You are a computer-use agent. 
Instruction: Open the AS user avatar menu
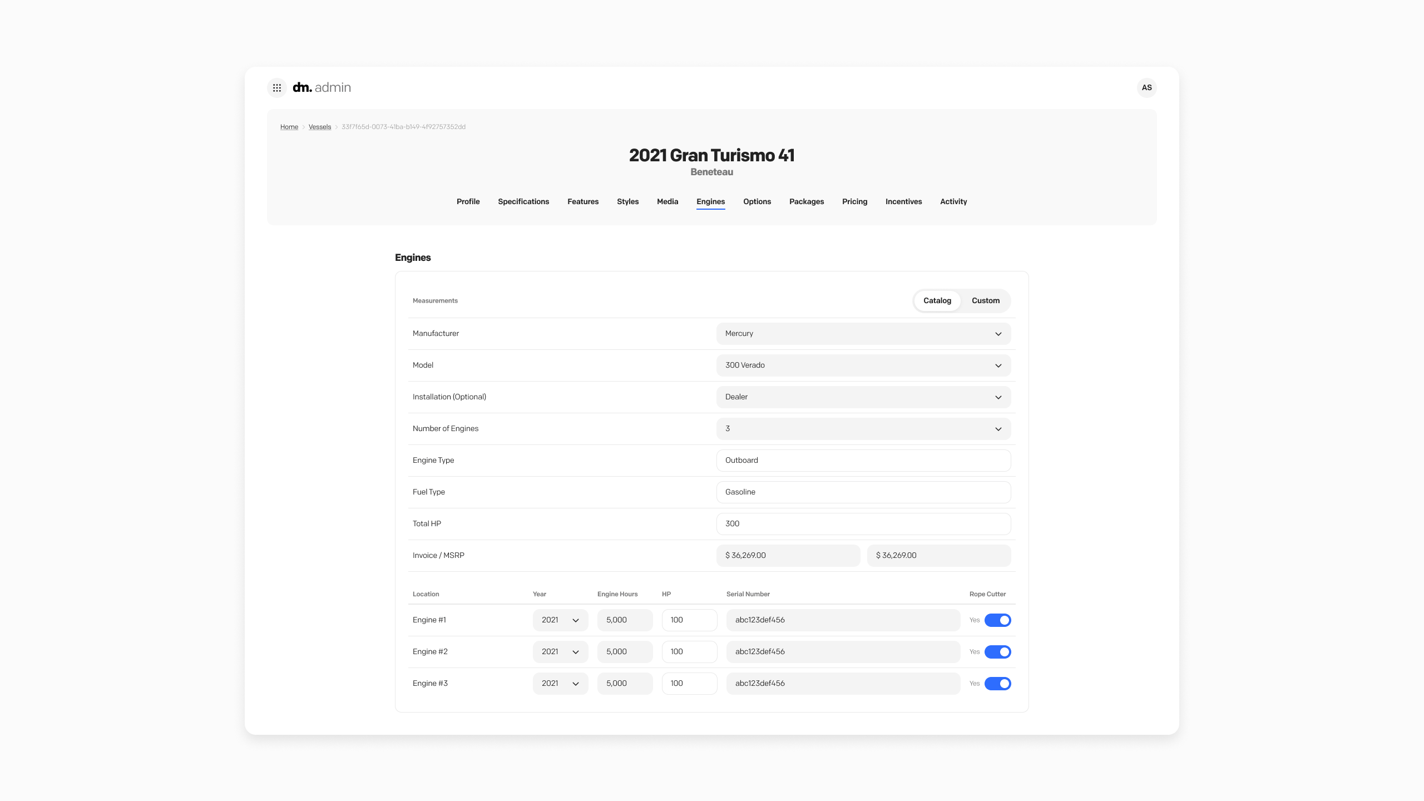pos(1146,87)
